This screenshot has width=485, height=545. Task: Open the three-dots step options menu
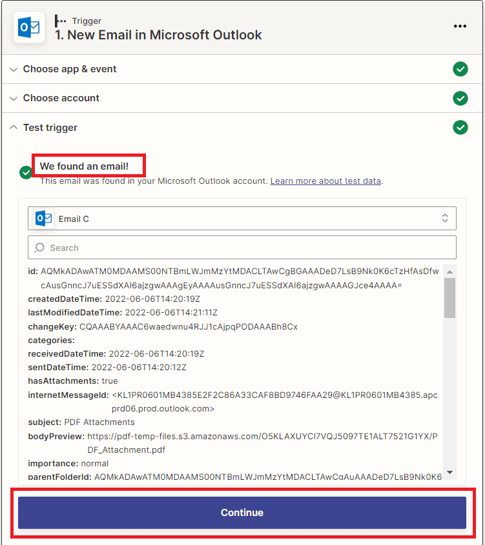click(x=460, y=26)
